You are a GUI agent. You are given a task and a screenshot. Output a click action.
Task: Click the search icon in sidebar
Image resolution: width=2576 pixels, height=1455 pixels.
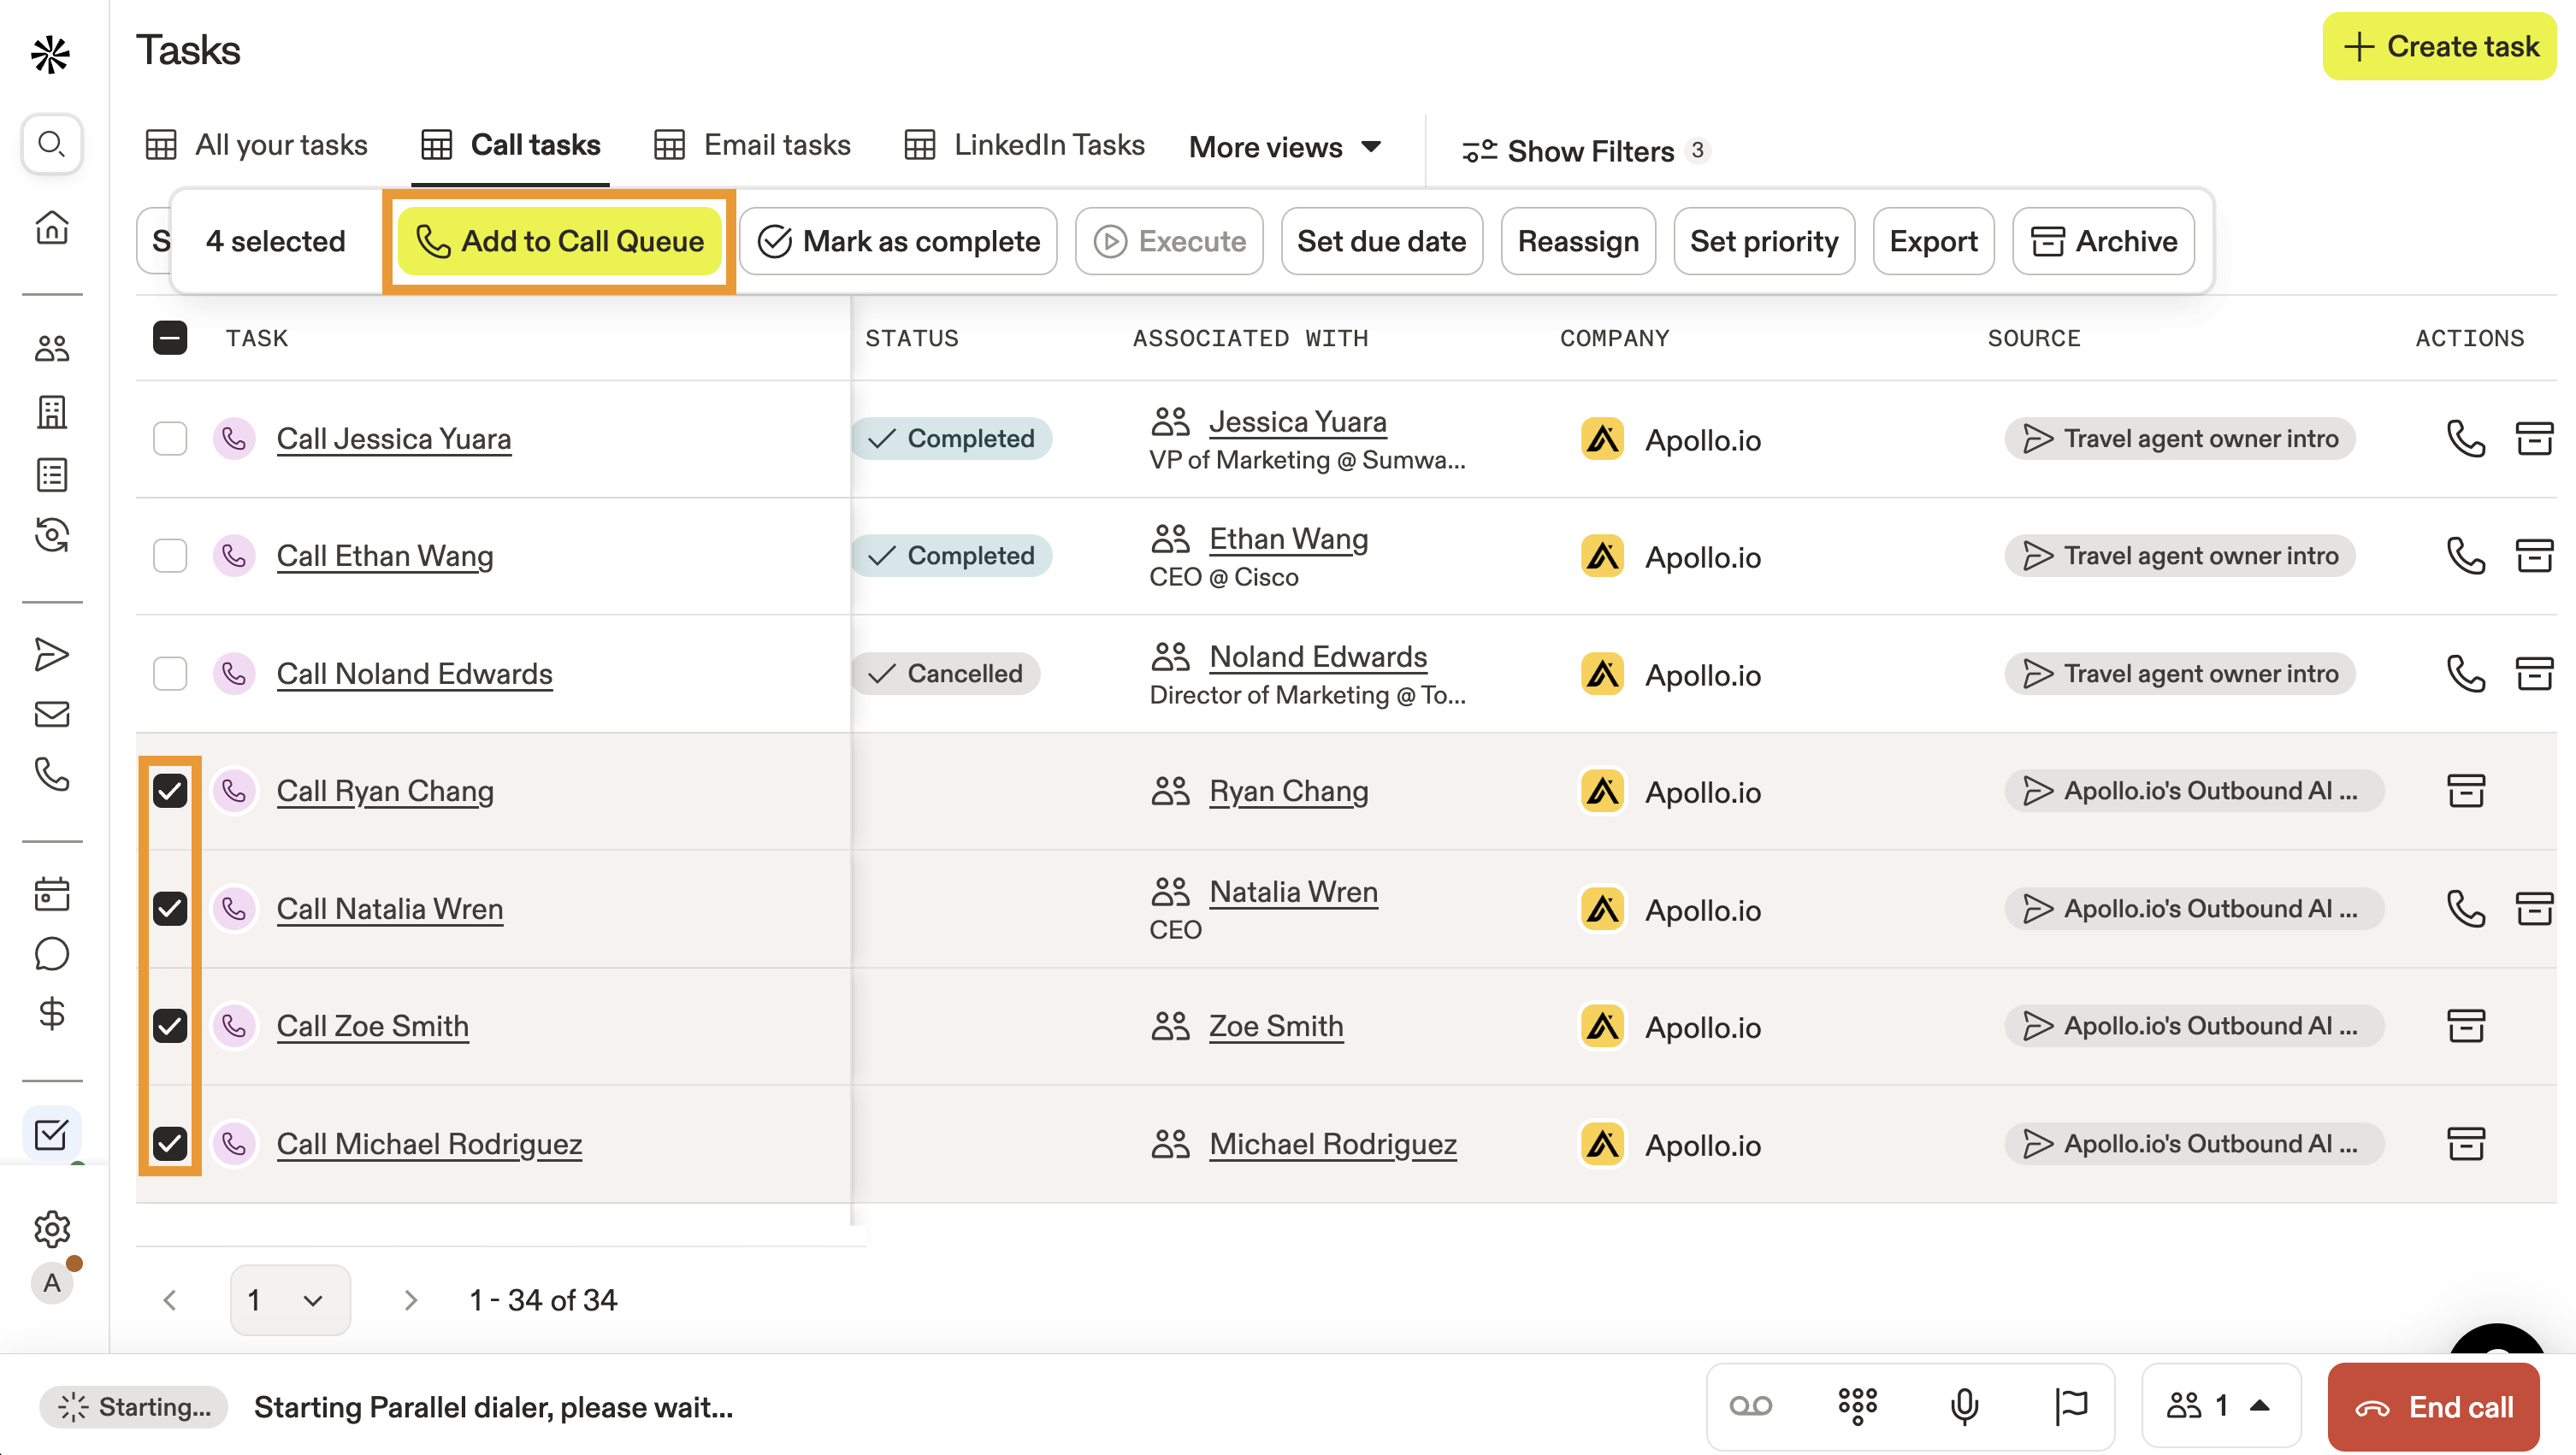51,144
